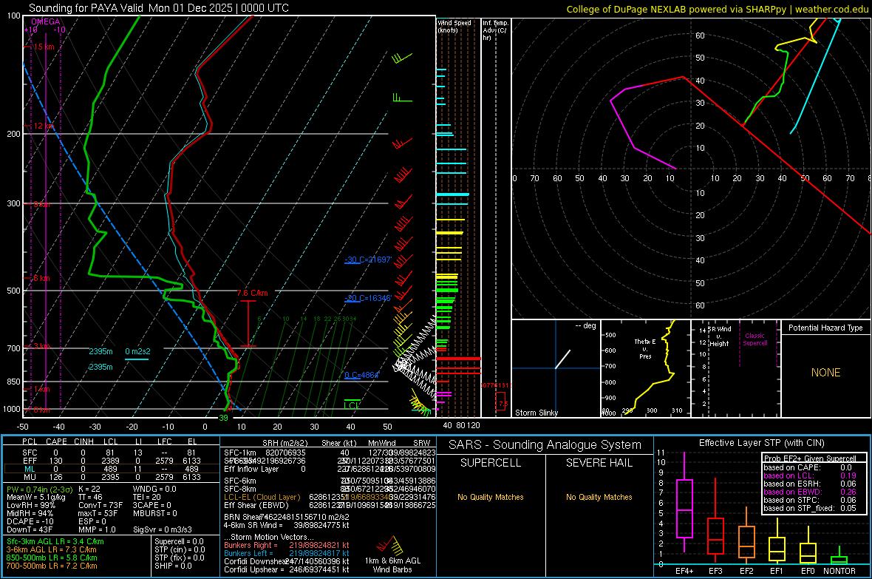Click the Supercell = 0.0 composite value
872x579 pixels.
click(x=179, y=541)
